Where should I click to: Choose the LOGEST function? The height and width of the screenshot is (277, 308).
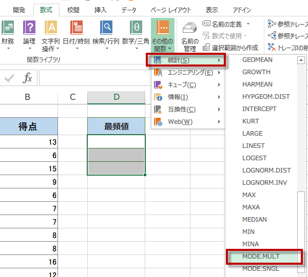[255, 158]
